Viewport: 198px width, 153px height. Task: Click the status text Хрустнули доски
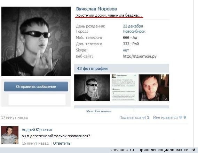109,15
